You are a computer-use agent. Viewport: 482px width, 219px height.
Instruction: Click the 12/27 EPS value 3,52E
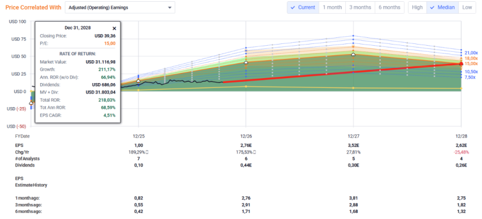point(353,145)
